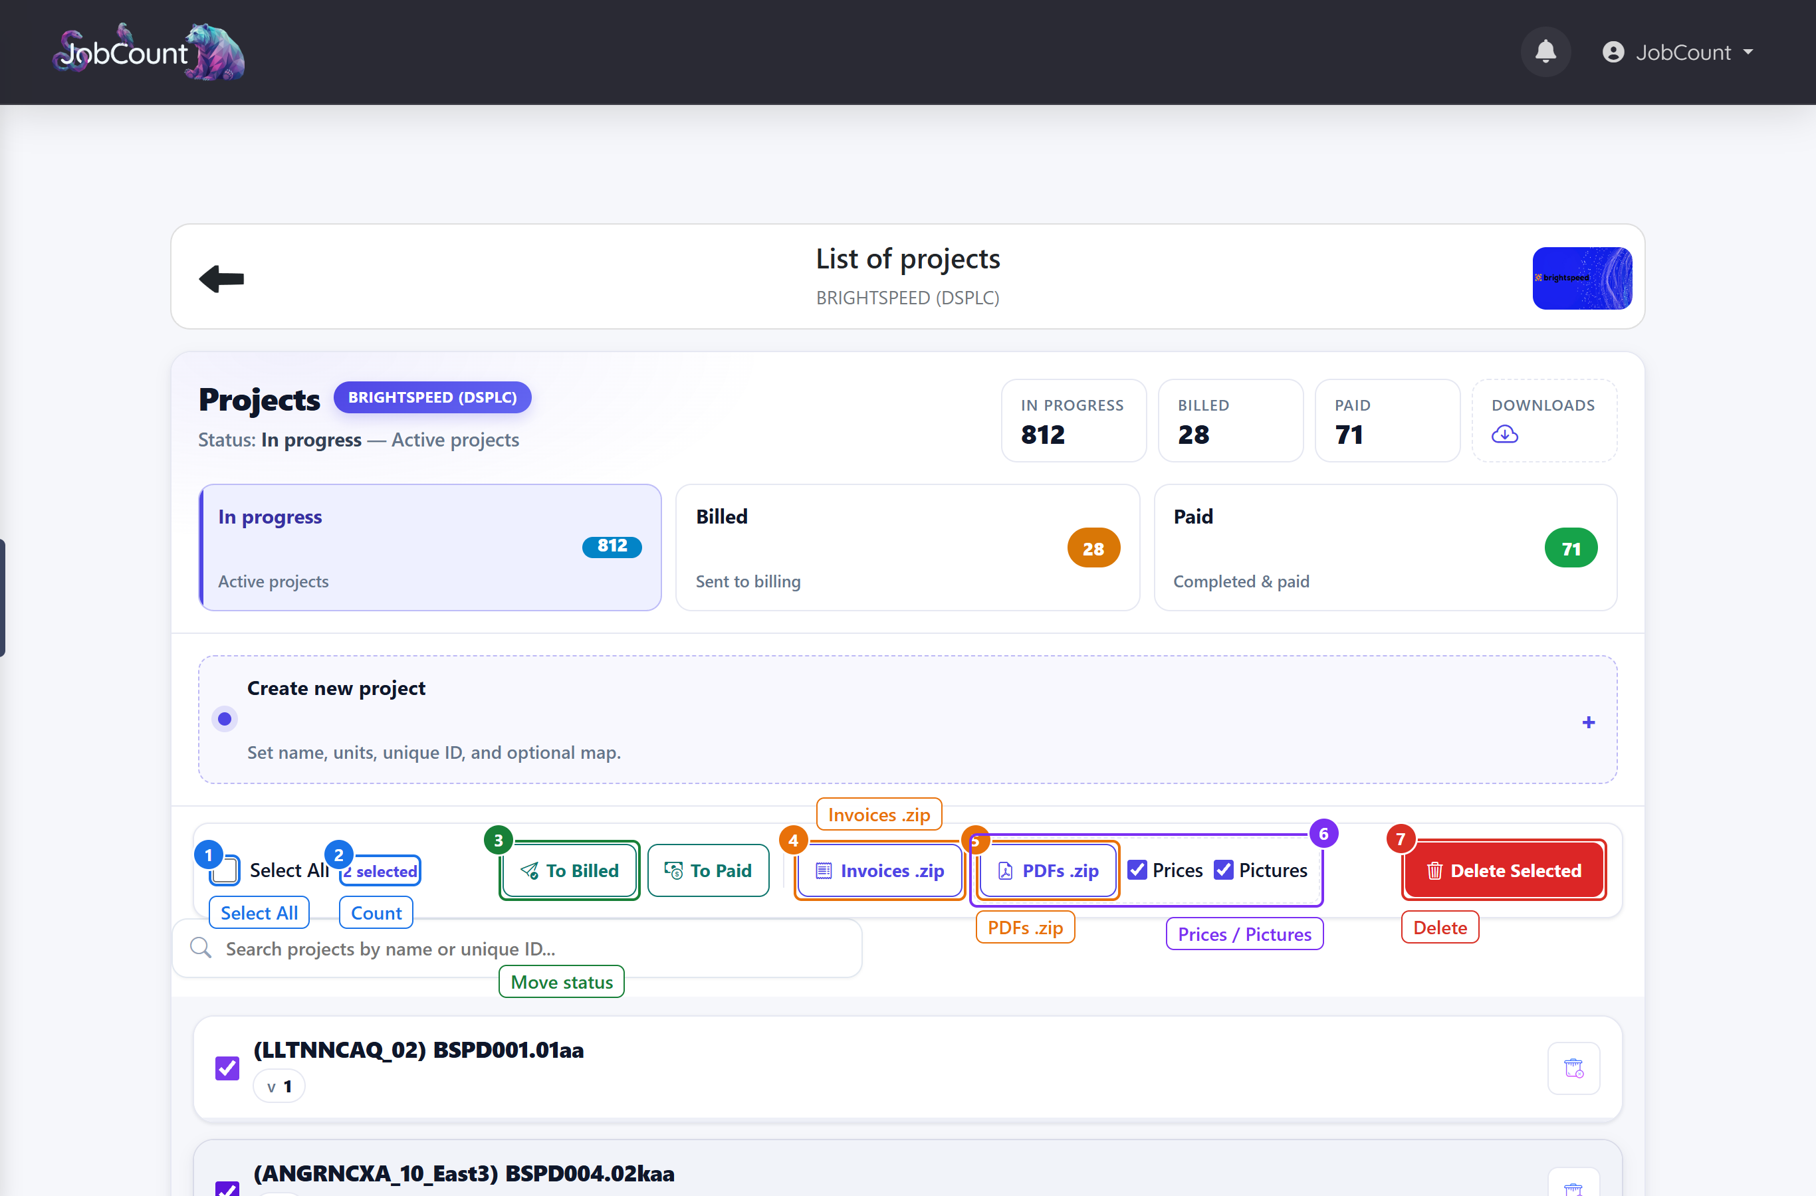Open project (ANGRNCXA_10_East3) BSPD004.02kaa
This screenshot has height=1196, width=1816.
463,1173
